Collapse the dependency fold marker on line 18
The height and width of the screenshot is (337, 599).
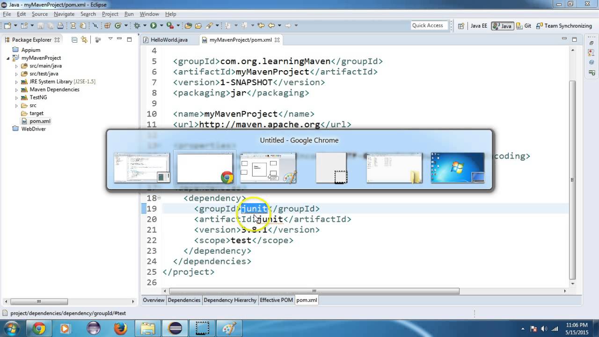(x=159, y=198)
